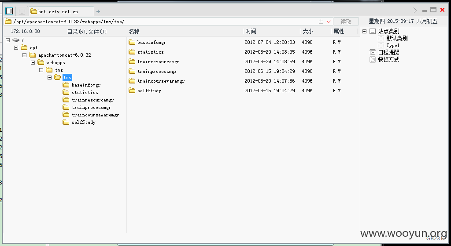451x246 pixels.
Task: Click 目录(6),文件(0) count label
Action: click(x=87, y=32)
